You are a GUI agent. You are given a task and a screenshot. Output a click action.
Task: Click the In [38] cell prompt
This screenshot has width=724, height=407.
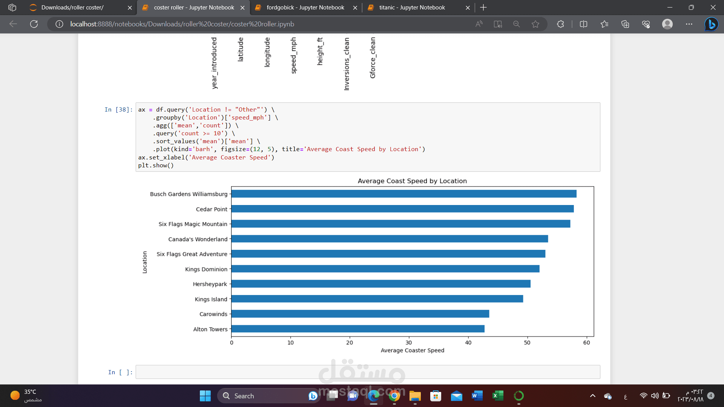[x=118, y=110]
